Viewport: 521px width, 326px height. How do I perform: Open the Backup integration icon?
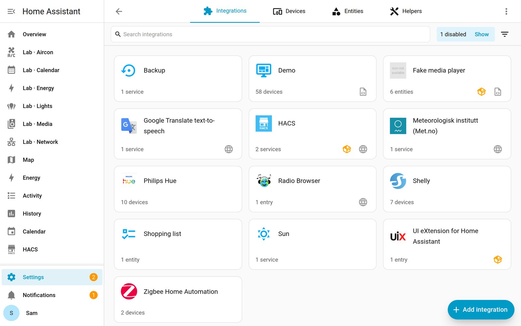pyautogui.click(x=129, y=70)
